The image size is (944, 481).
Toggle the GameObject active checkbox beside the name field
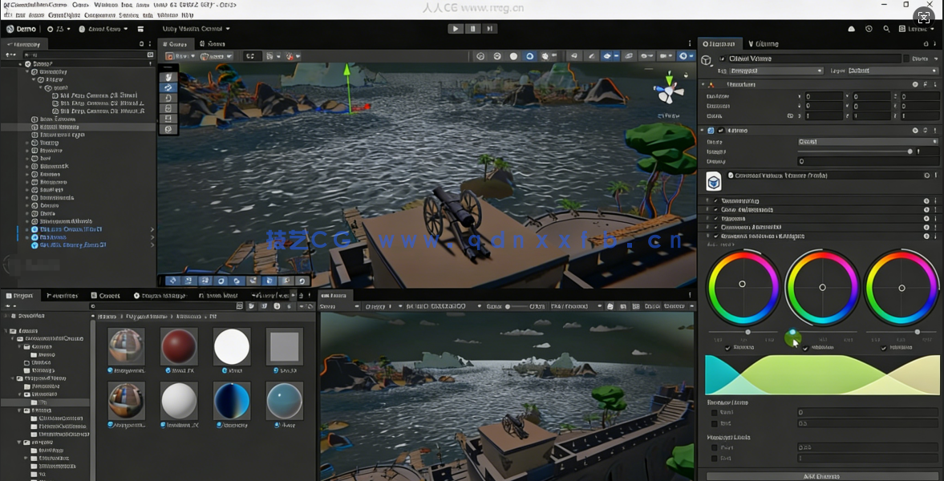(x=723, y=59)
